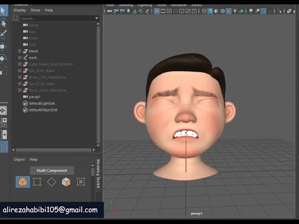Expand the Brow_RCtrl_StaticBrow node
Image resolution: width=299 pixels, height=224 pixels.
point(19,90)
